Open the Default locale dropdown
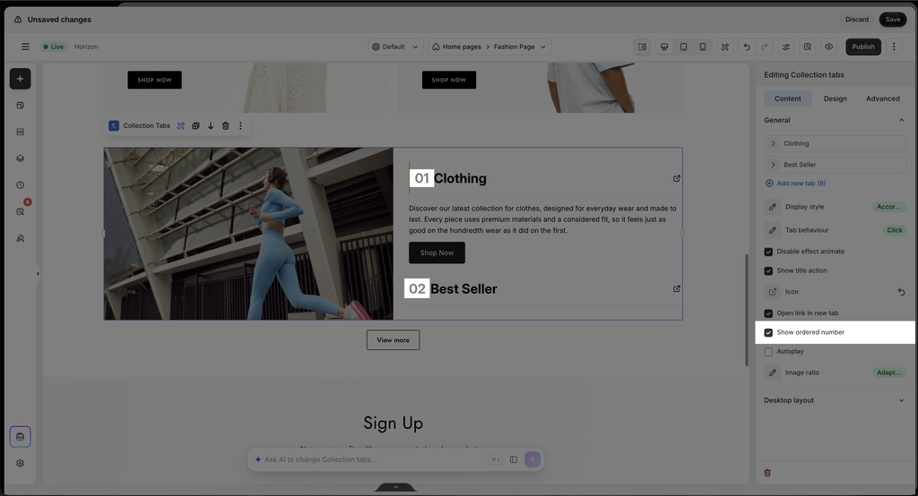This screenshot has width=918, height=496. [394, 47]
